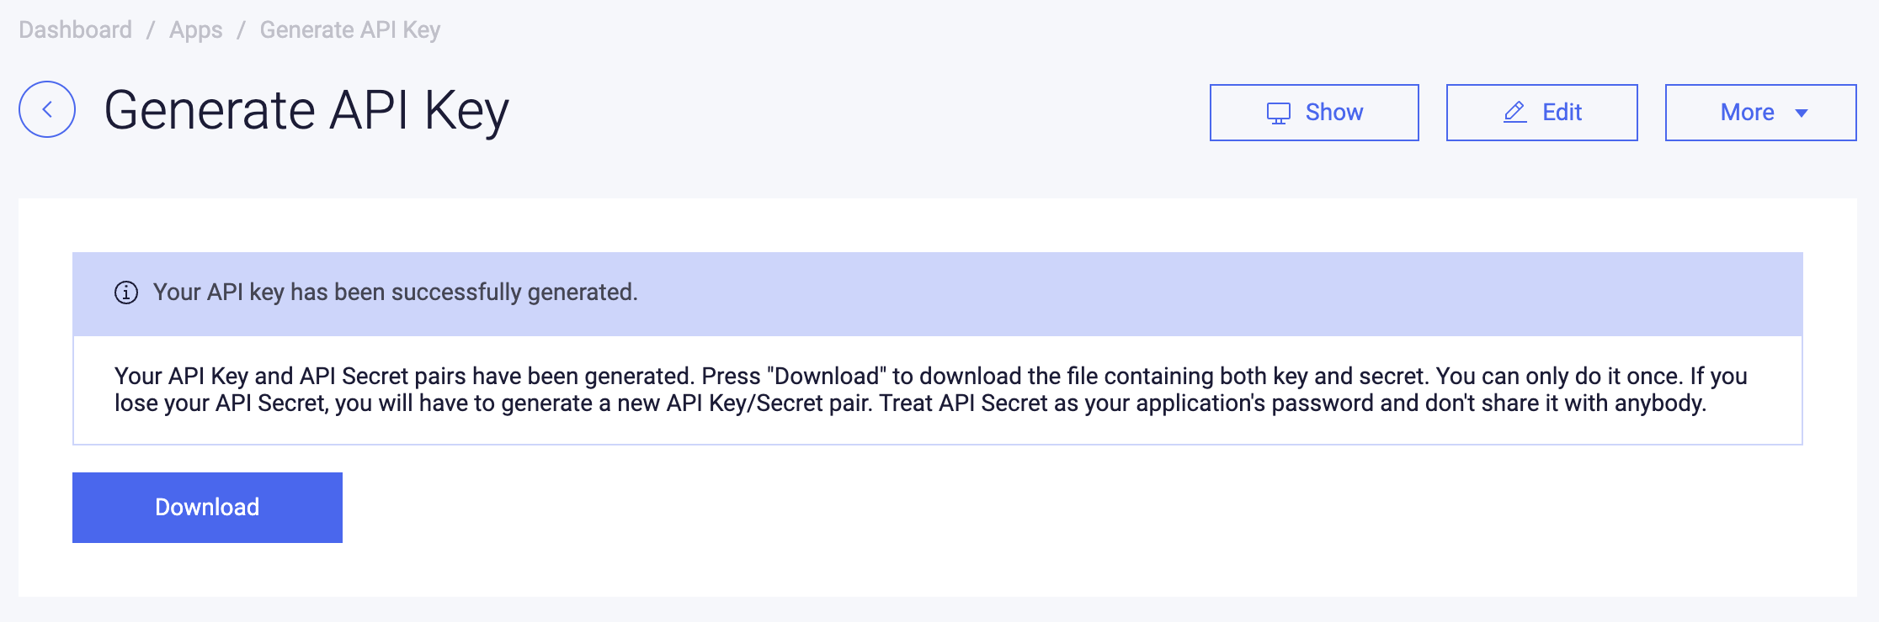
Task: Go back using the circled chevron button
Action: tap(47, 109)
